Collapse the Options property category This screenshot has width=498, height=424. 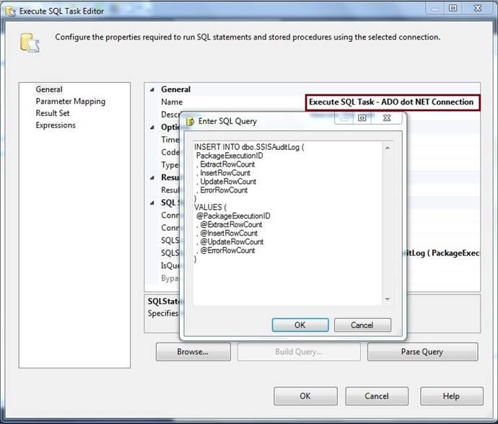click(x=152, y=127)
